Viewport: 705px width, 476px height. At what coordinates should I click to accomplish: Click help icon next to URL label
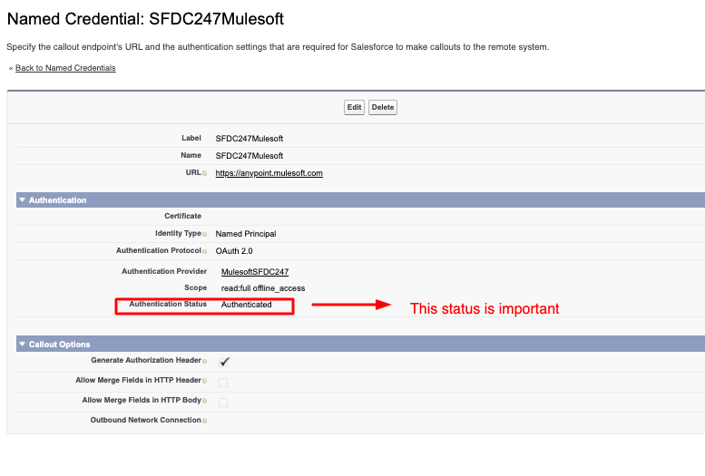[x=204, y=173]
